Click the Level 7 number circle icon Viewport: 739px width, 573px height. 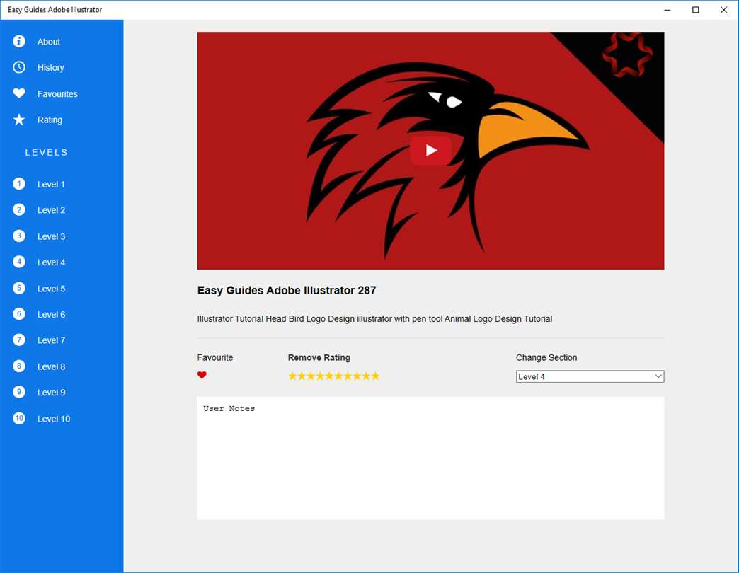coord(19,340)
